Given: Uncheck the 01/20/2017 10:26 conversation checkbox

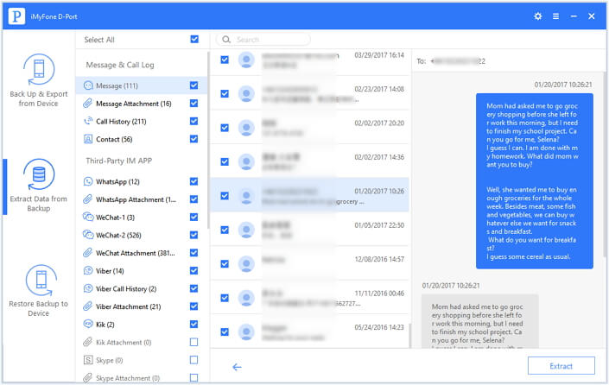Looking at the screenshot, I should [x=225, y=196].
